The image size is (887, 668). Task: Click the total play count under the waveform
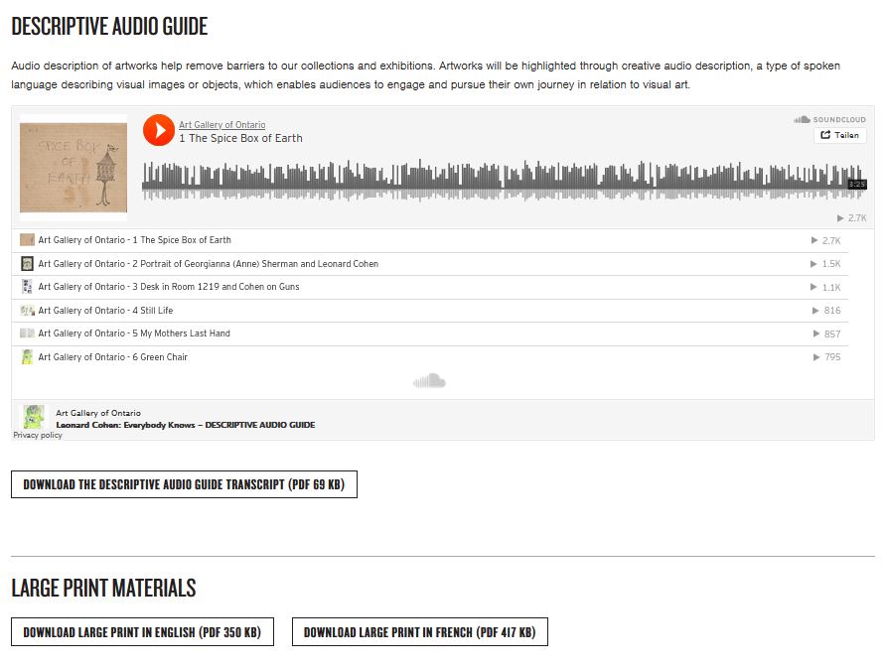(x=852, y=218)
